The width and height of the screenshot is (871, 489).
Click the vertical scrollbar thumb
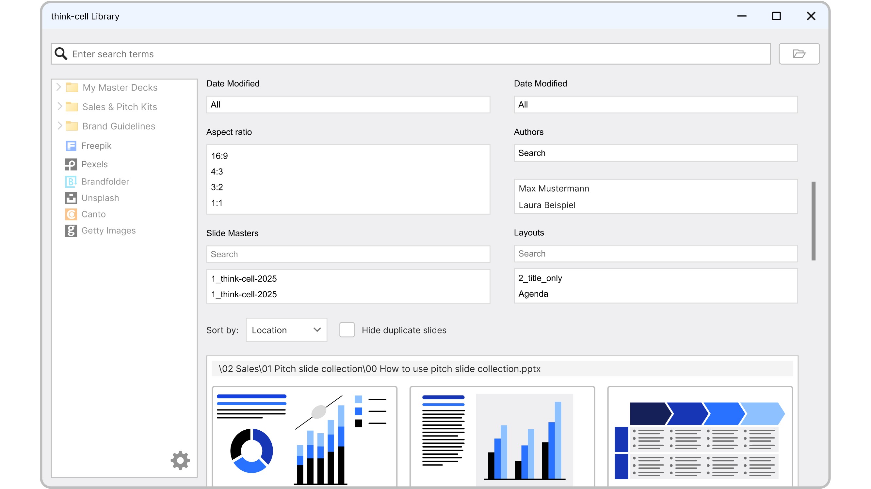tap(813, 221)
